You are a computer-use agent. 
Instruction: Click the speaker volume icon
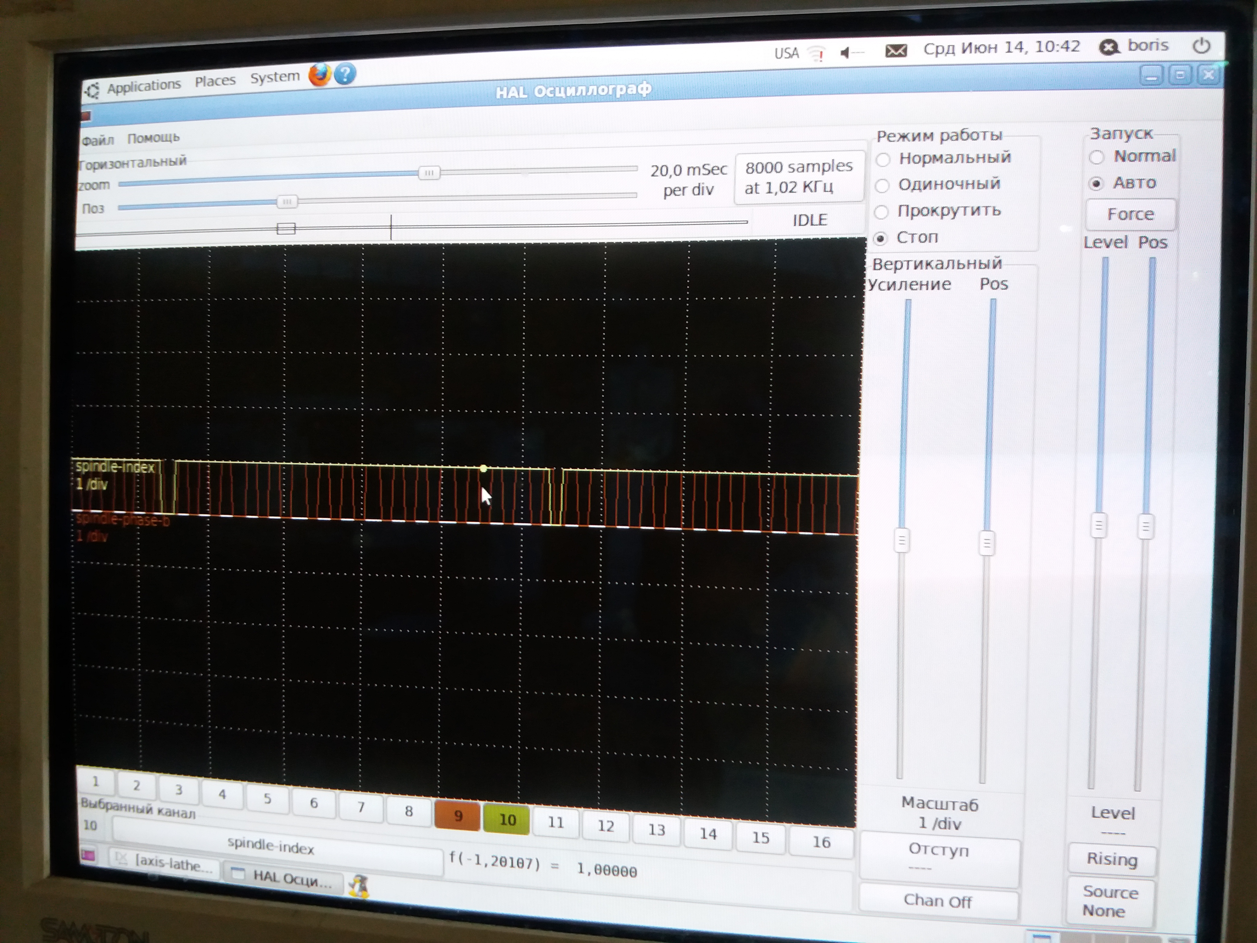coord(846,53)
